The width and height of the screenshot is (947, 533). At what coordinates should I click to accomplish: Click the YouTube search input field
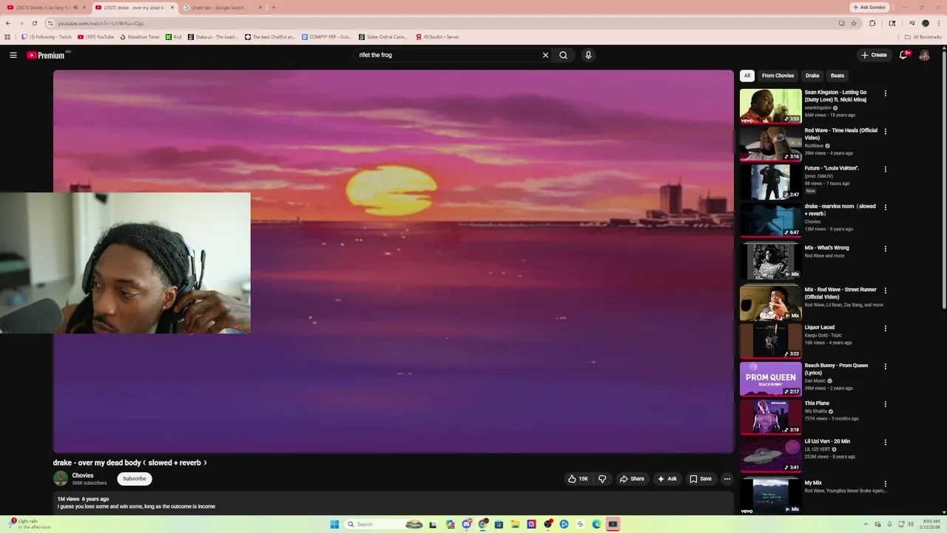click(x=448, y=55)
